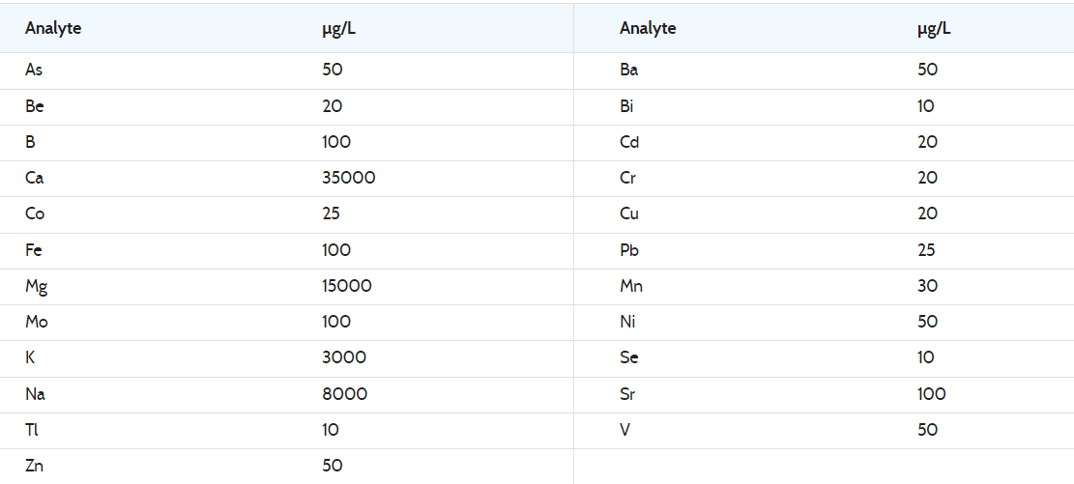Click the Na value 8000

pyautogui.click(x=344, y=394)
